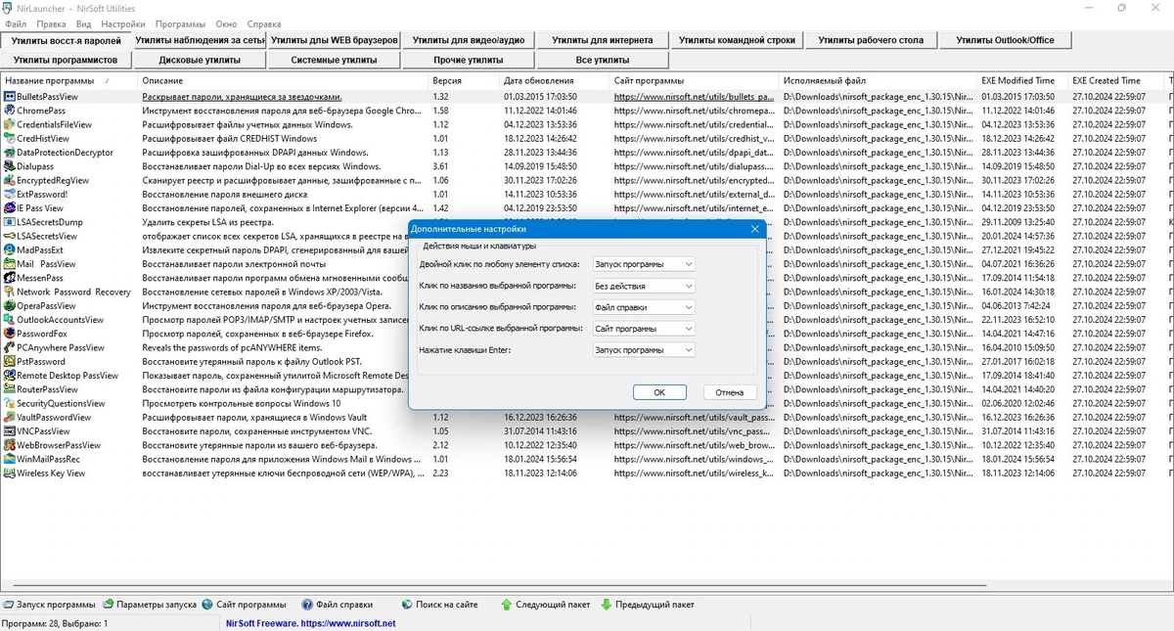Click the Mail PassView icon
1174x631 pixels.
(x=9, y=264)
